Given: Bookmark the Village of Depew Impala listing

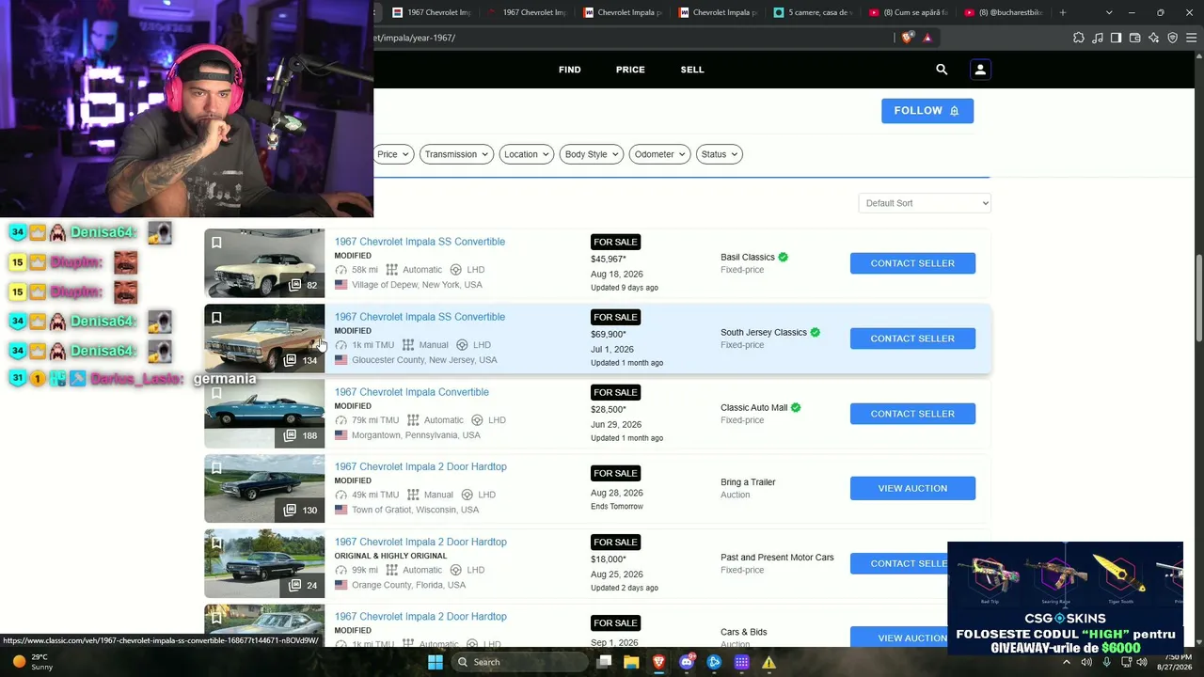Looking at the screenshot, I should pos(216,243).
